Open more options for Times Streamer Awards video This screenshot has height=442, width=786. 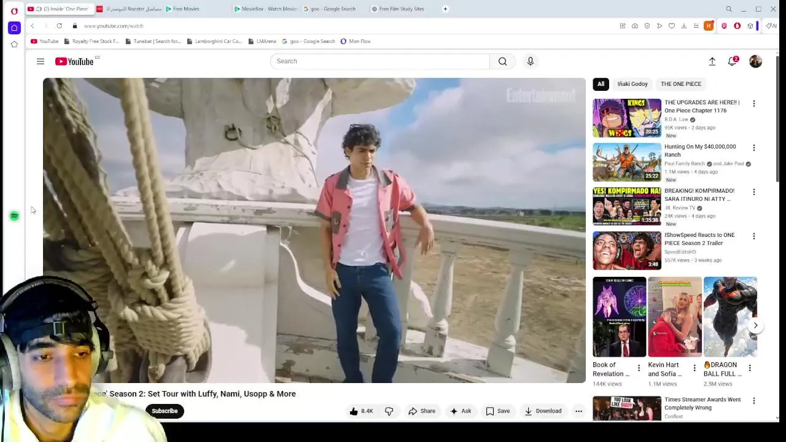[x=754, y=401]
